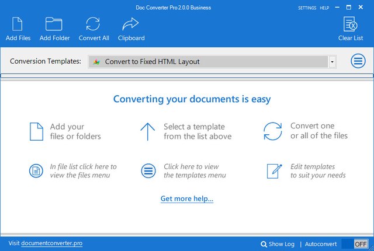The height and width of the screenshot is (251, 374).
Task: Follow the Get more help link
Action: point(187,199)
